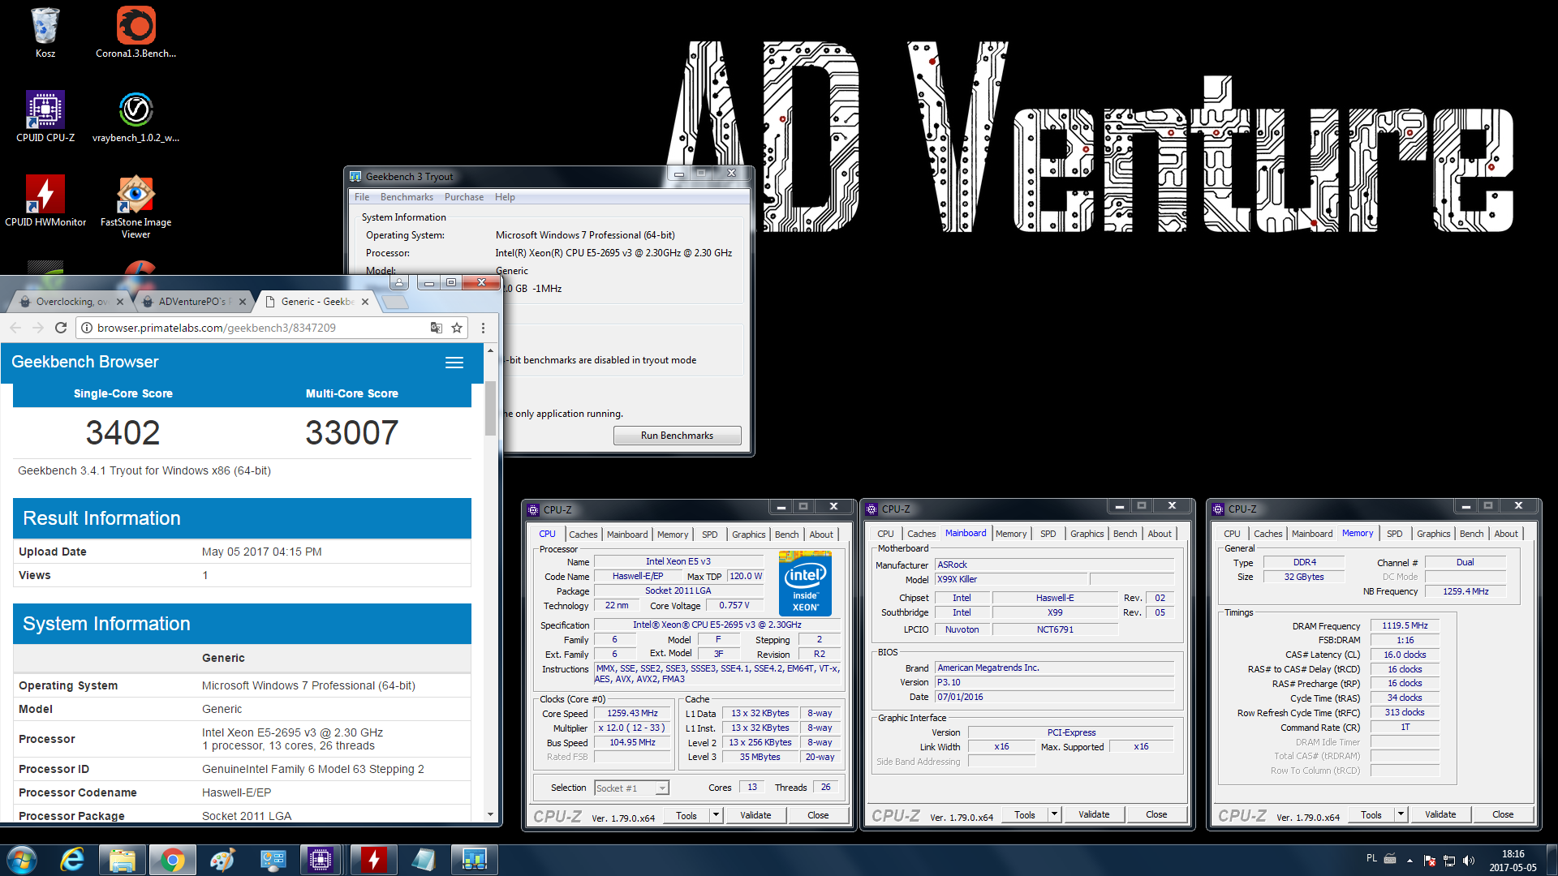Image resolution: width=1558 pixels, height=876 pixels.
Task: Open Bench tab in first CPU-Z window
Action: click(x=786, y=535)
